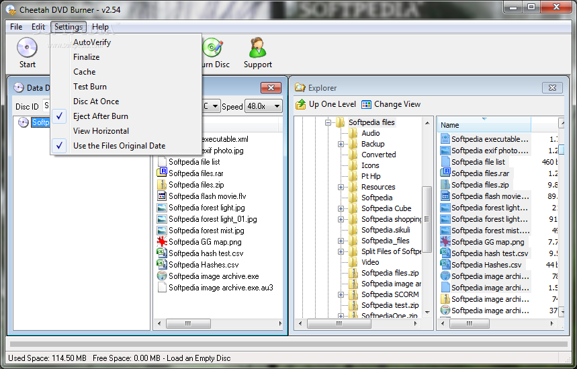
Task: Select Softpedia.sikuli in Explorer tree
Action: coord(386,230)
